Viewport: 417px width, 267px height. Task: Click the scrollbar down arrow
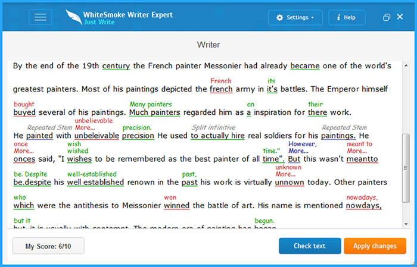coord(406,224)
